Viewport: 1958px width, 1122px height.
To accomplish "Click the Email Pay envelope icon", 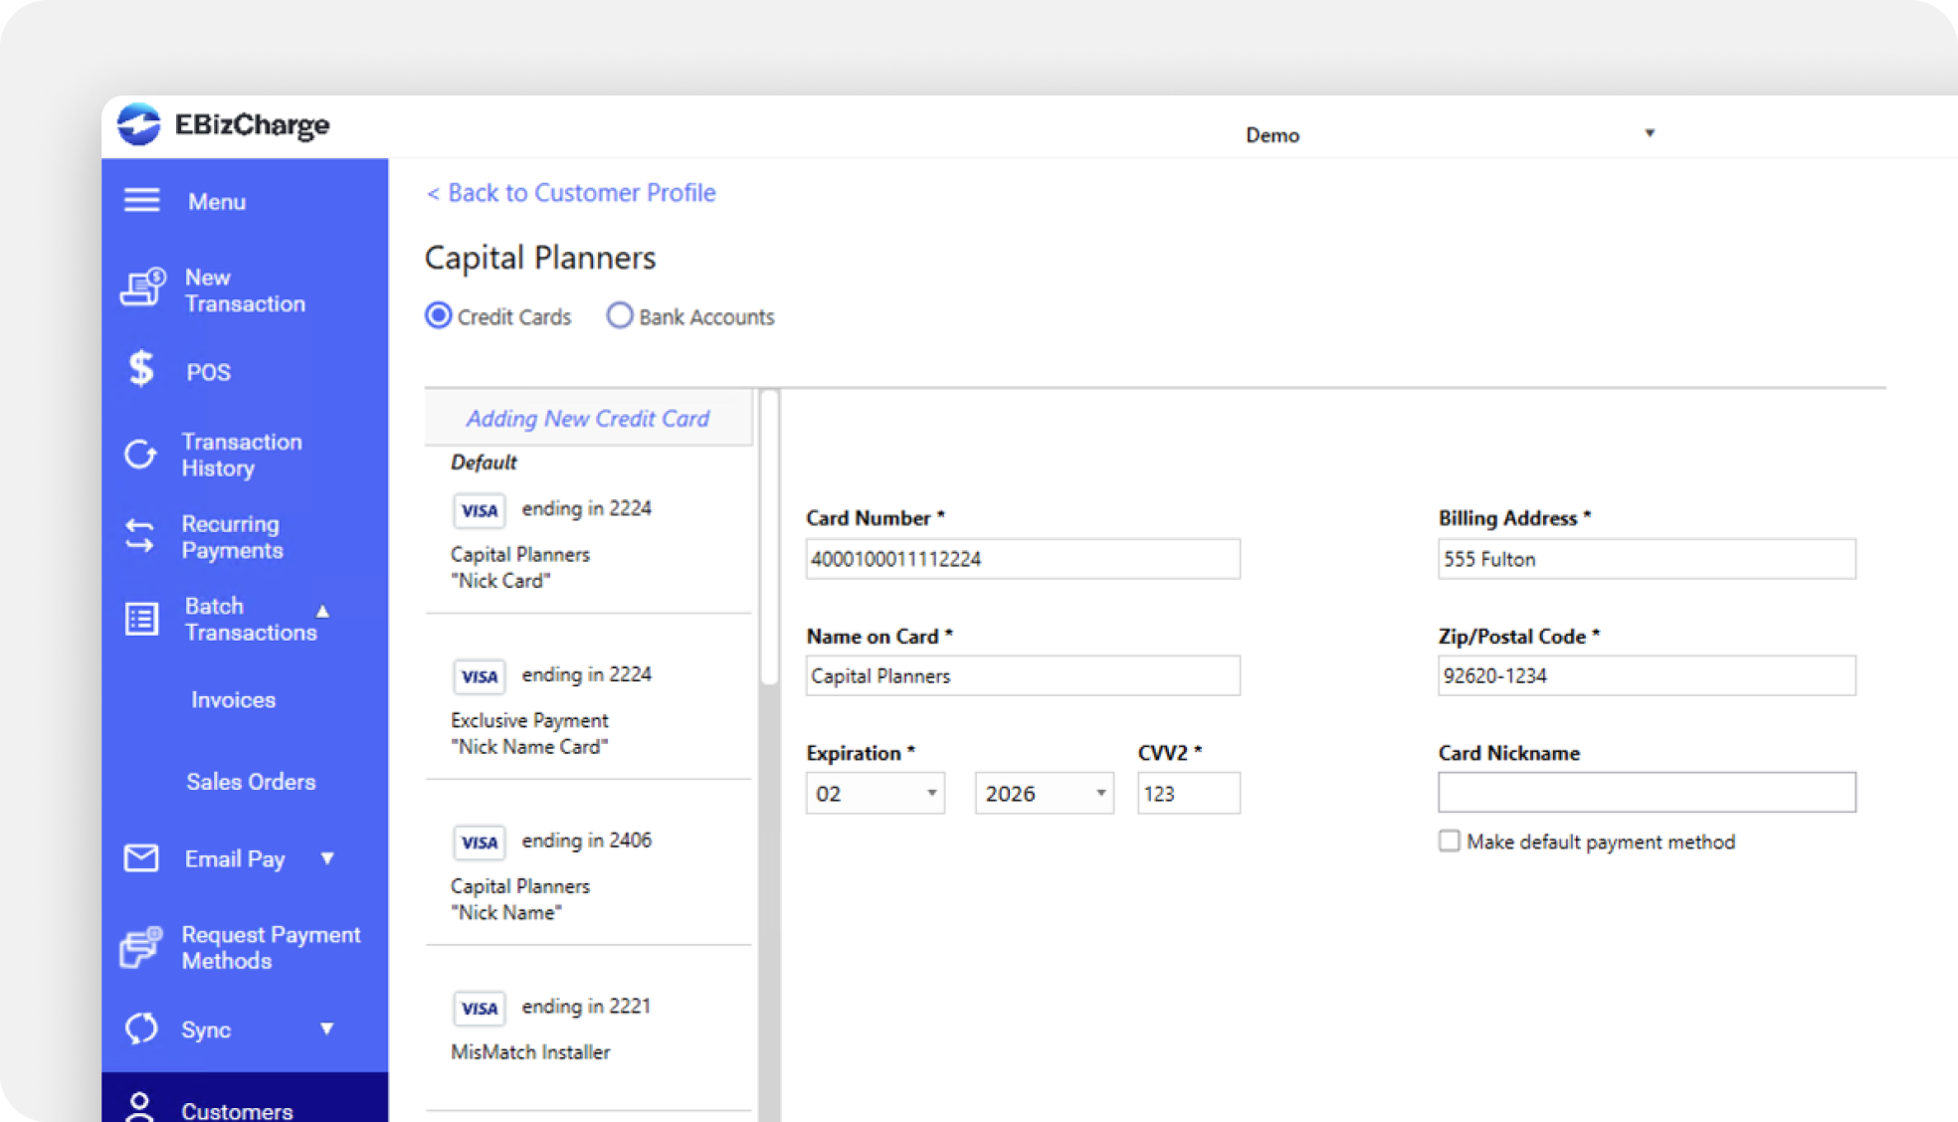I will pyautogui.click(x=140, y=857).
